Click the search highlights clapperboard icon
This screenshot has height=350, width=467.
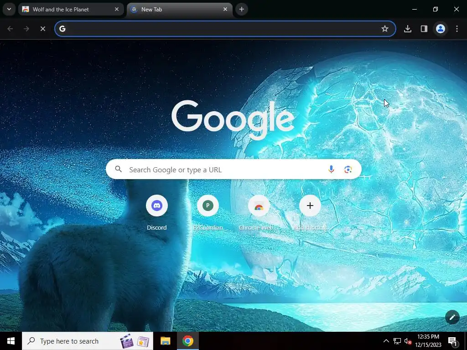tap(127, 341)
